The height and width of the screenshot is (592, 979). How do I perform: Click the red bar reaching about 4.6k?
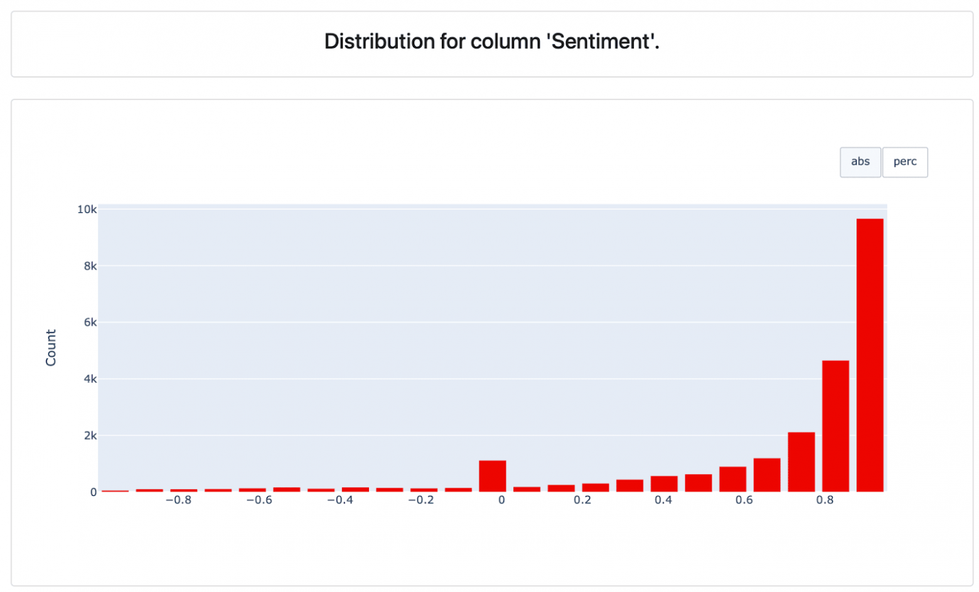(x=835, y=426)
